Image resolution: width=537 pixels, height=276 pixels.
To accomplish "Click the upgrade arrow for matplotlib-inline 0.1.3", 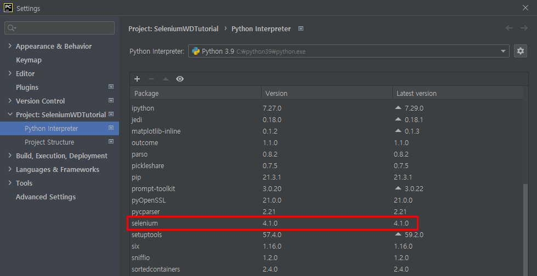I will click(x=398, y=131).
